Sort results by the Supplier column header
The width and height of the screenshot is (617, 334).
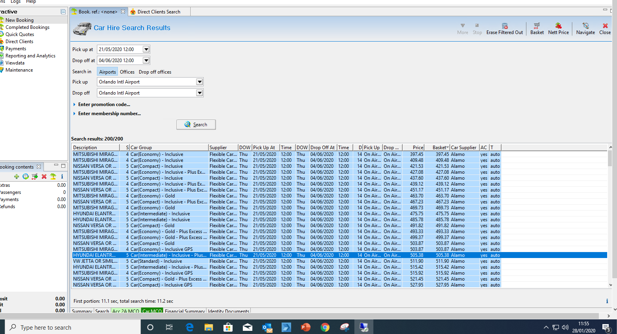point(223,148)
